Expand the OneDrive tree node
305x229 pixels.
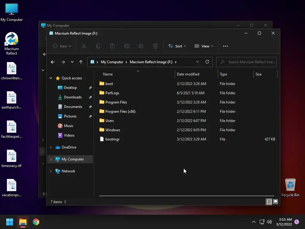point(51,147)
